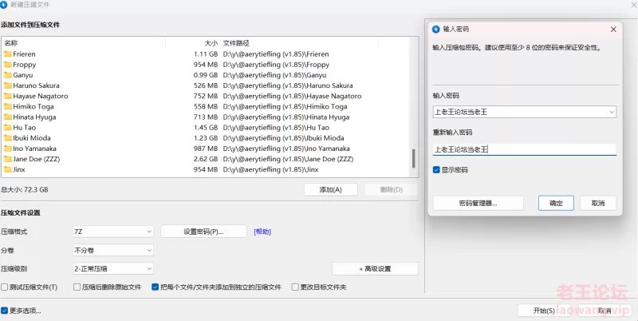The height and width of the screenshot is (321, 638).
Task: Click the [帮助] link
Action: pos(262,232)
